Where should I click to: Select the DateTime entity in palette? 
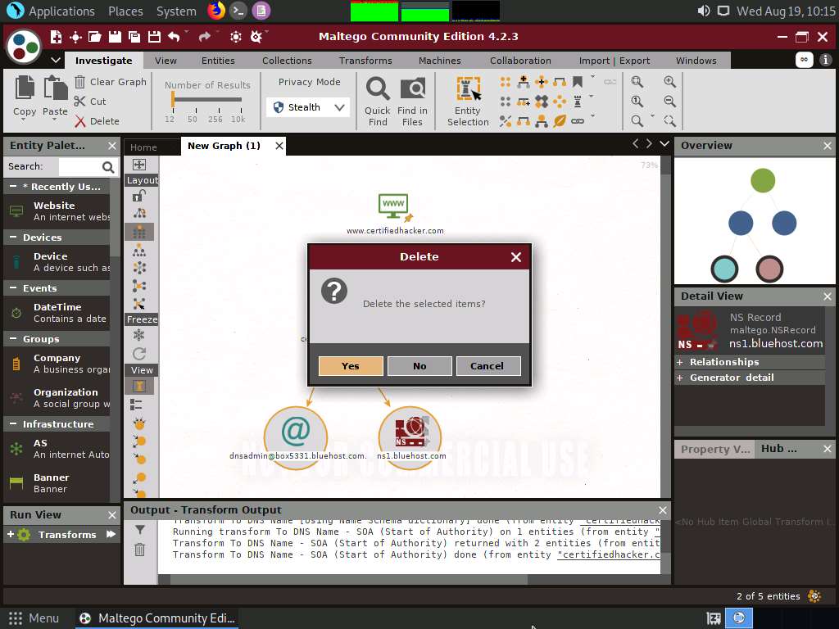coord(57,313)
